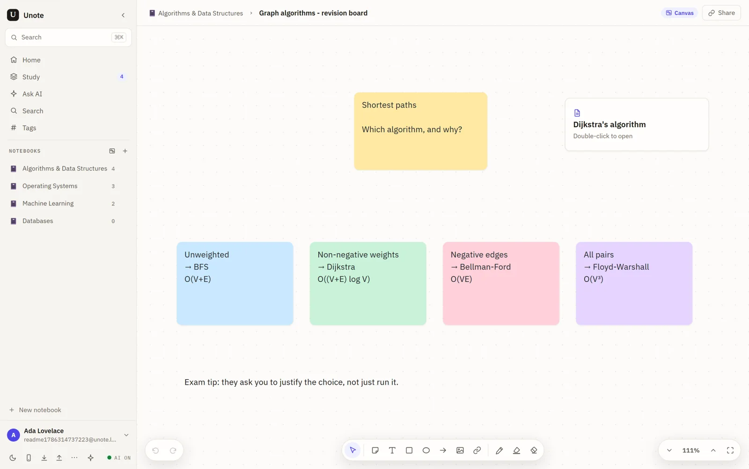Click the Share button
The height and width of the screenshot is (469, 749).
pyautogui.click(x=721, y=13)
